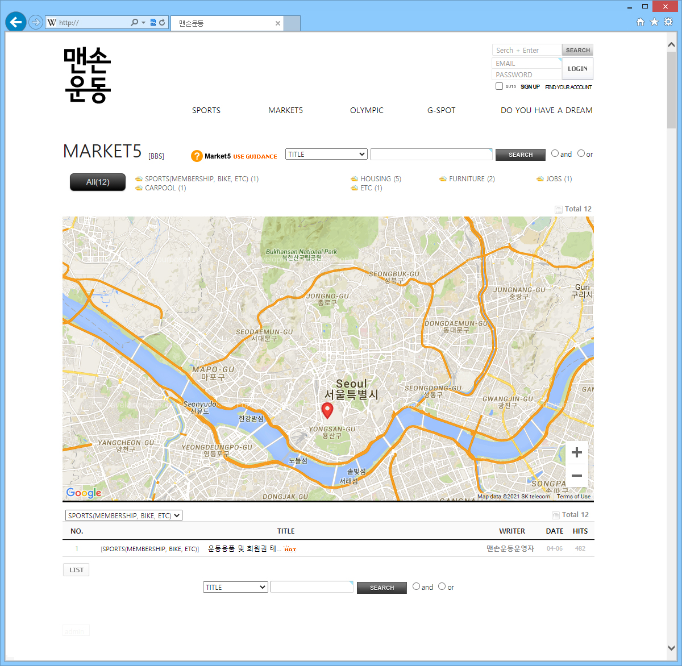Click the browser home icon
This screenshot has width=682, height=666.
(x=641, y=22)
